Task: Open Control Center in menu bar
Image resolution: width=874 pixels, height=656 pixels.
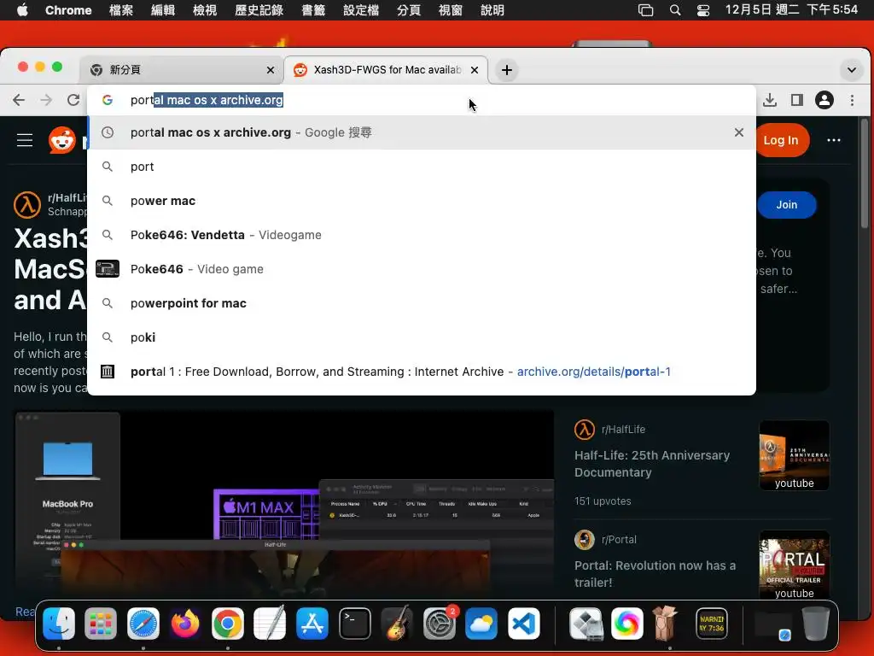Action: click(703, 10)
